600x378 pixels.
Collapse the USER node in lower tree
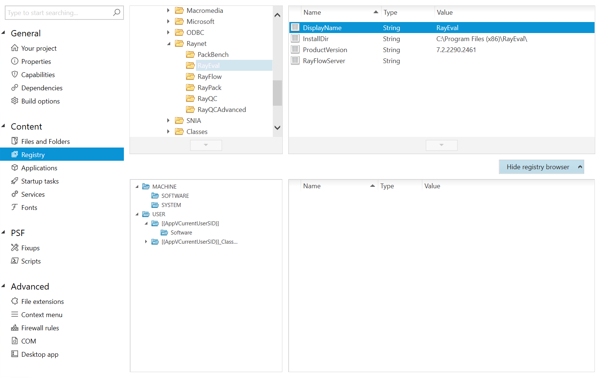[x=137, y=214]
